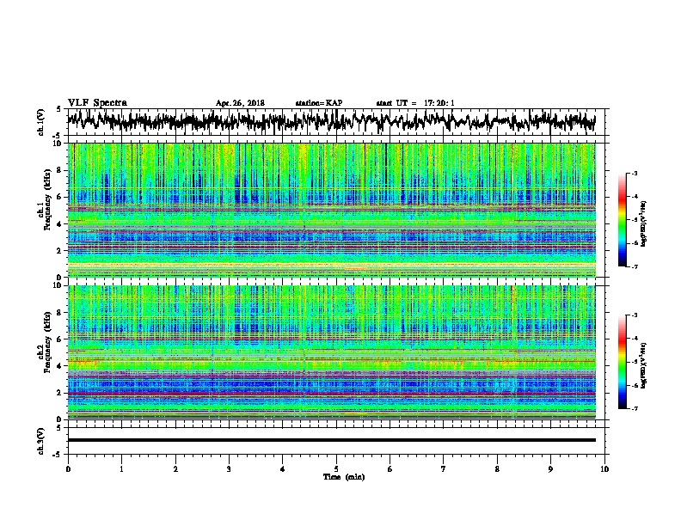Click the "-5" tick of ch.3(V) axis
The width and height of the screenshot is (681, 526).
[x=58, y=455]
